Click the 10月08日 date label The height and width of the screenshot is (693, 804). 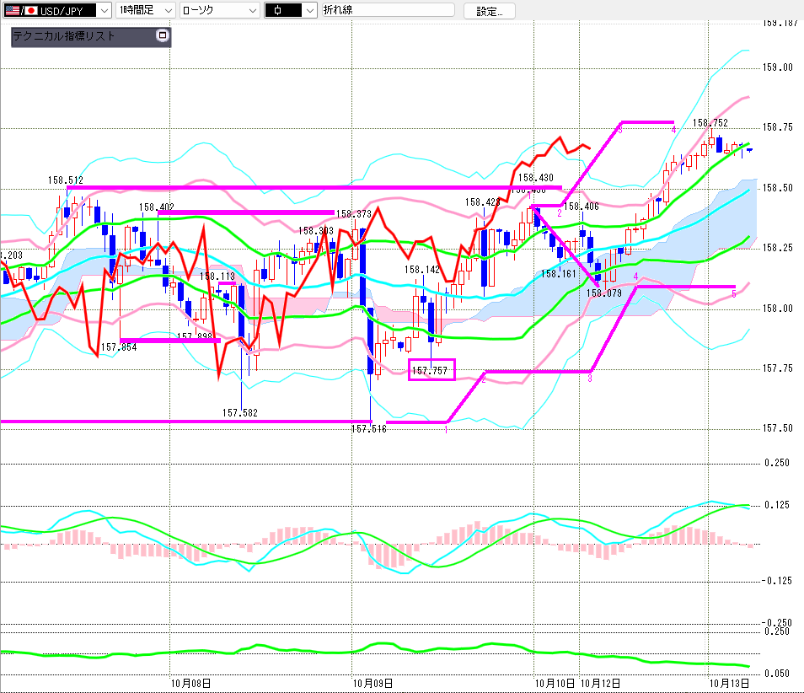pyautogui.click(x=190, y=683)
